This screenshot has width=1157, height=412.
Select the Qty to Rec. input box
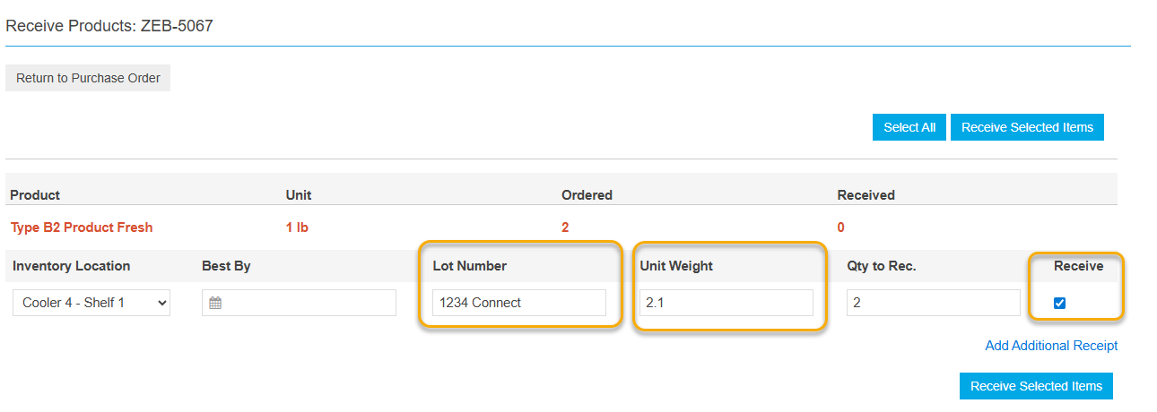pyautogui.click(x=933, y=303)
